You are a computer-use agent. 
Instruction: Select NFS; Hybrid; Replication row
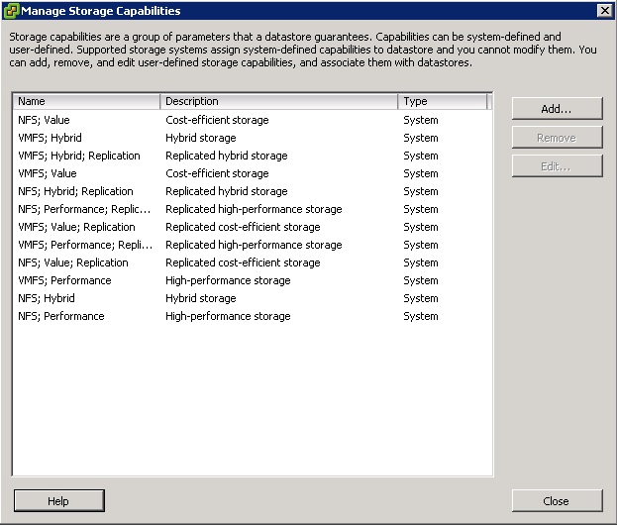75,191
